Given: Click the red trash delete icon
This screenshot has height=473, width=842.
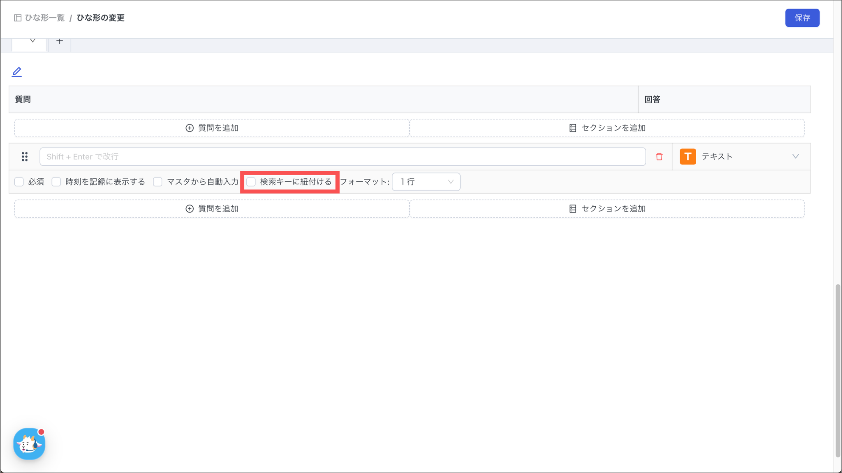Looking at the screenshot, I should click(659, 157).
